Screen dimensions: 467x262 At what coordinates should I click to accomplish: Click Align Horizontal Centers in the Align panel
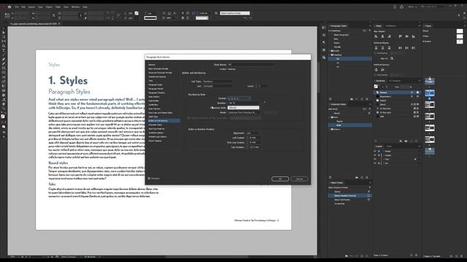tap(382, 36)
